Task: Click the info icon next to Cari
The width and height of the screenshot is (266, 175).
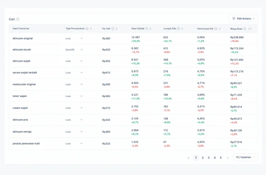Action: [x=18, y=19]
